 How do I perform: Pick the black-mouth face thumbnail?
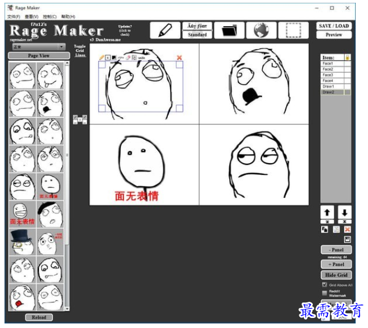pyautogui.click(x=50, y=104)
